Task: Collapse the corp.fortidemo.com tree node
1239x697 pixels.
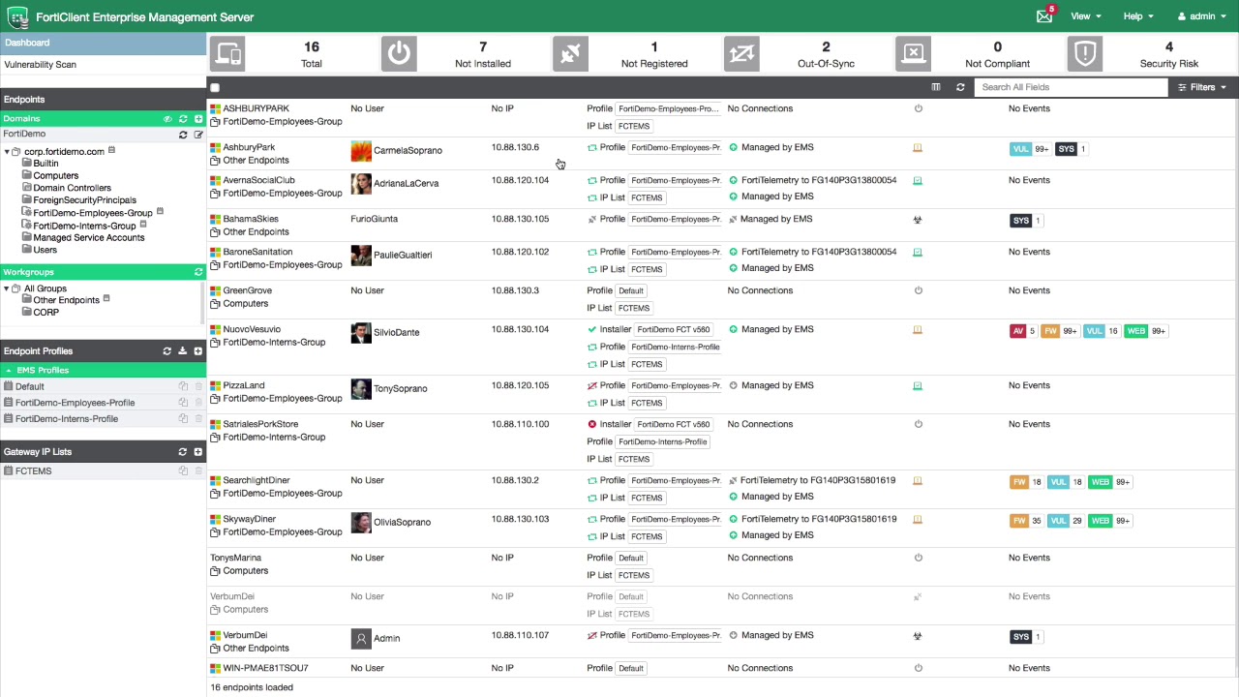Action: pyautogui.click(x=7, y=152)
